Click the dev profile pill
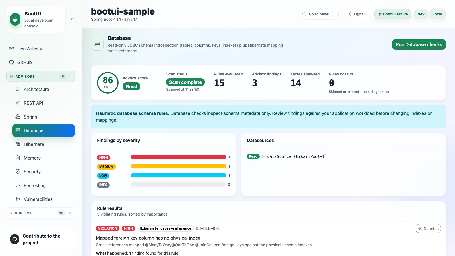Screen dimensions: 455x256 tap(421, 14)
